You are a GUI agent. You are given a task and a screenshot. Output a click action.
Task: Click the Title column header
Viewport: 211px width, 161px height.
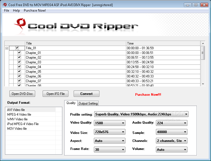(x=76, y=43)
